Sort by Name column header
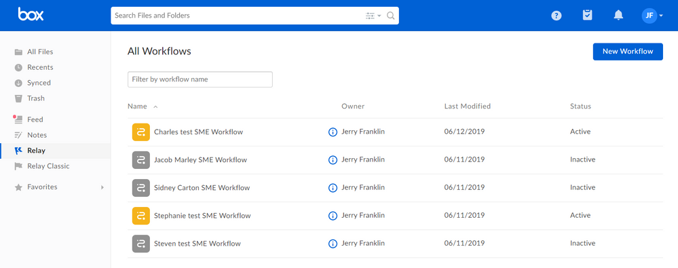678x268 pixels. click(x=137, y=107)
